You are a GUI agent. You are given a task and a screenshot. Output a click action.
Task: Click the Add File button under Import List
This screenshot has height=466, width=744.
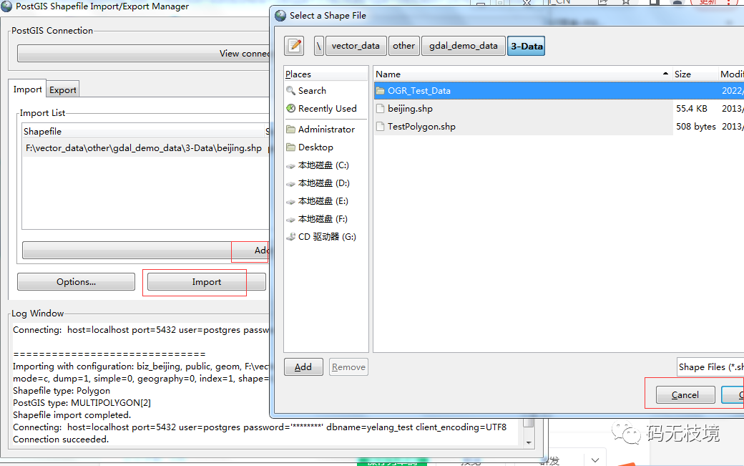click(146, 250)
